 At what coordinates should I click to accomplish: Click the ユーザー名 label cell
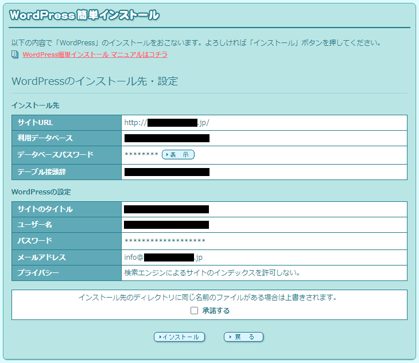(67, 225)
